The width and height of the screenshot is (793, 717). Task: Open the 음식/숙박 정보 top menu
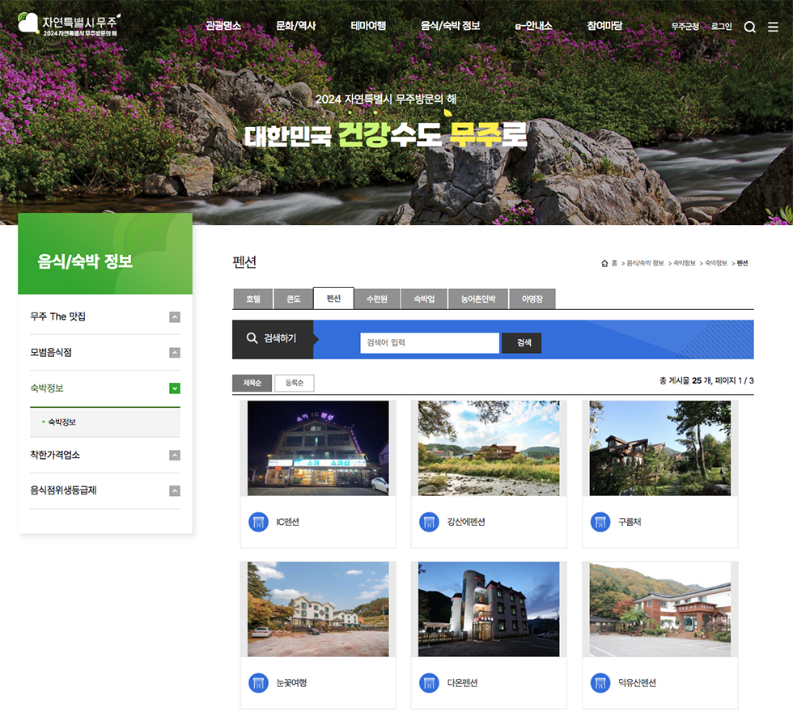[x=450, y=25]
